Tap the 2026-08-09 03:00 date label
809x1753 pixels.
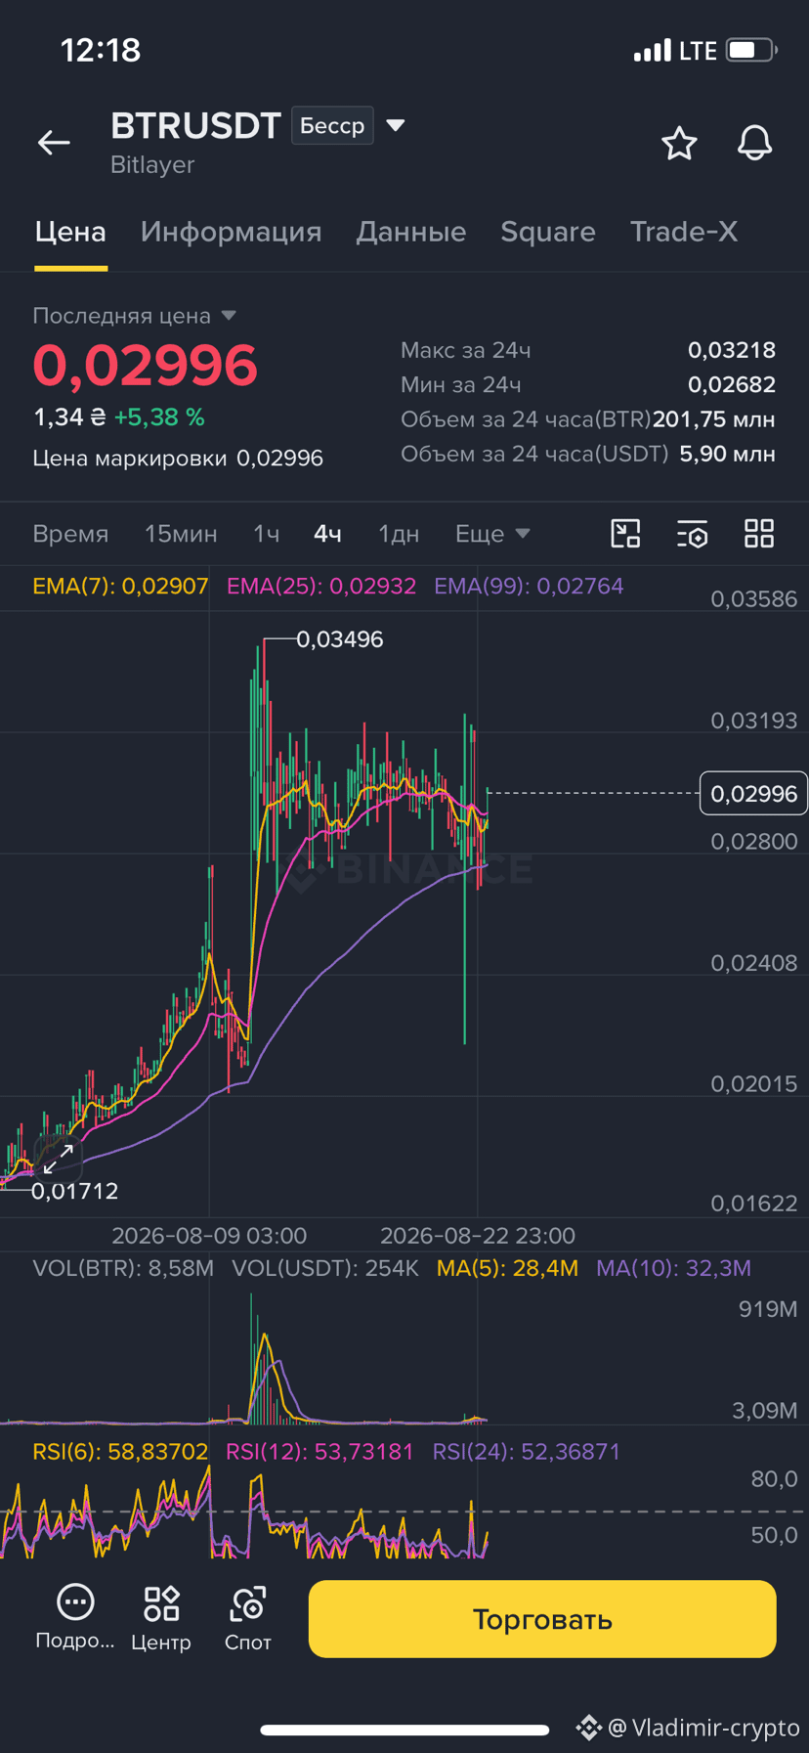(x=209, y=1236)
